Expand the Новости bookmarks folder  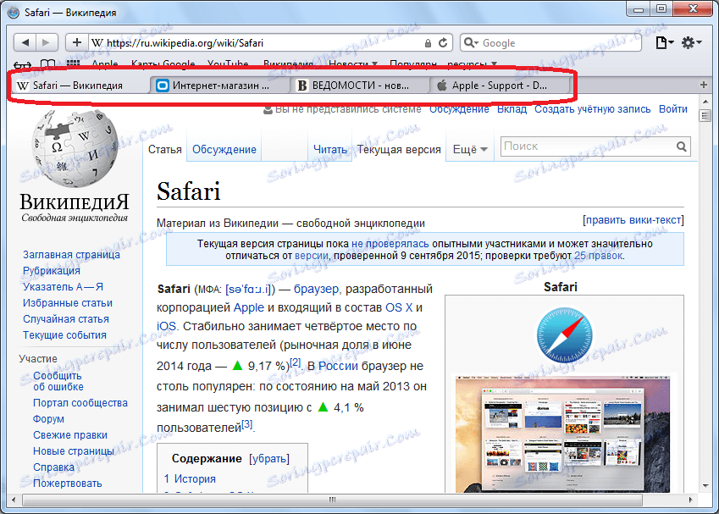[x=353, y=64]
